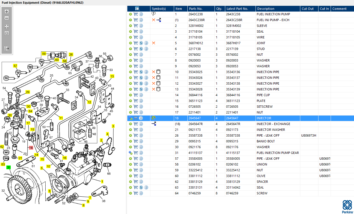Expand the assembly icon on INJECTOR row

click(x=131, y=118)
